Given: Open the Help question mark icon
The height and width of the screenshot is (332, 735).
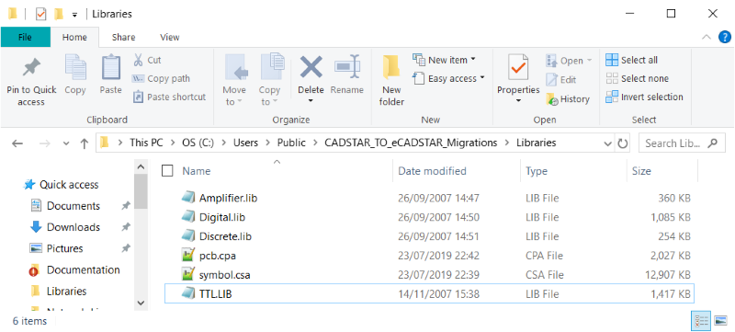Looking at the screenshot, I should pos(725,37).
